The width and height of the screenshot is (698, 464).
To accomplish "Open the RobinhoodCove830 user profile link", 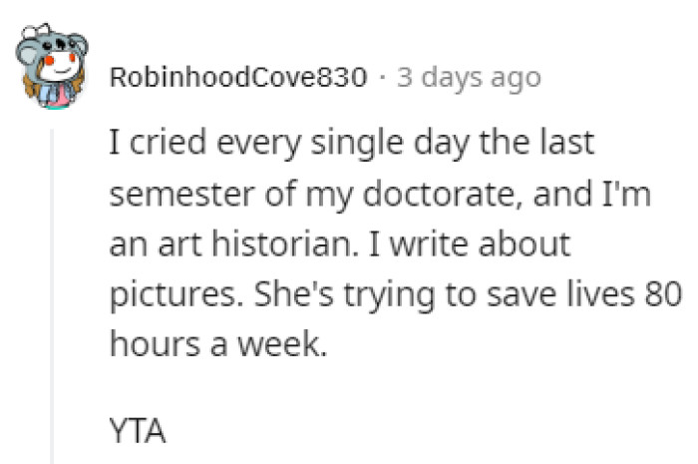I will point(238,78).
